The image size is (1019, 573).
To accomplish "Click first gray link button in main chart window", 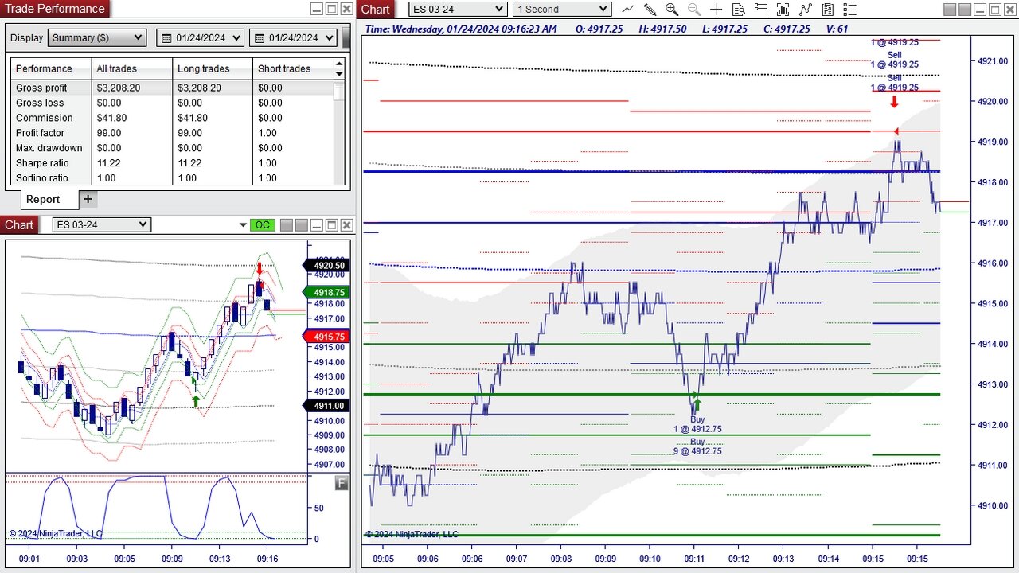I will point(950,10).
